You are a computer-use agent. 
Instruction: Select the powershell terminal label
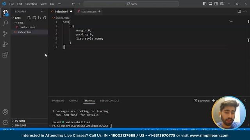(x=202, y=101)
